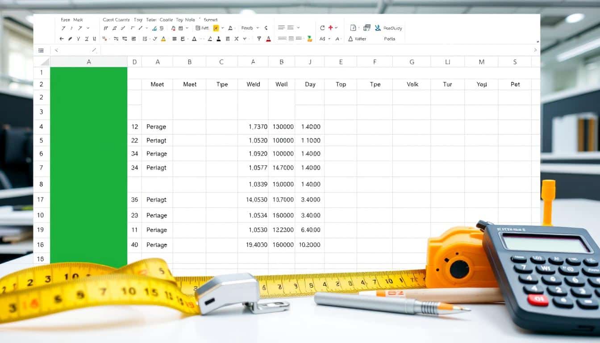Click the Fift button with panel icon
Screen dimensions: 600x343
click(202, 28)
